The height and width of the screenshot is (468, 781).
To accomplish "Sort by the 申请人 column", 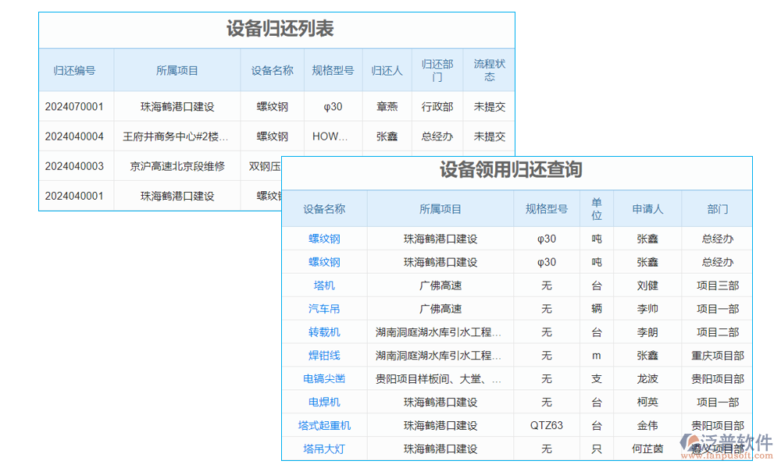I will (648, 208).
